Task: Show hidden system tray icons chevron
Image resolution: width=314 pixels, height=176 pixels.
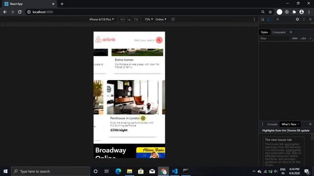Action: pos(254,171)
